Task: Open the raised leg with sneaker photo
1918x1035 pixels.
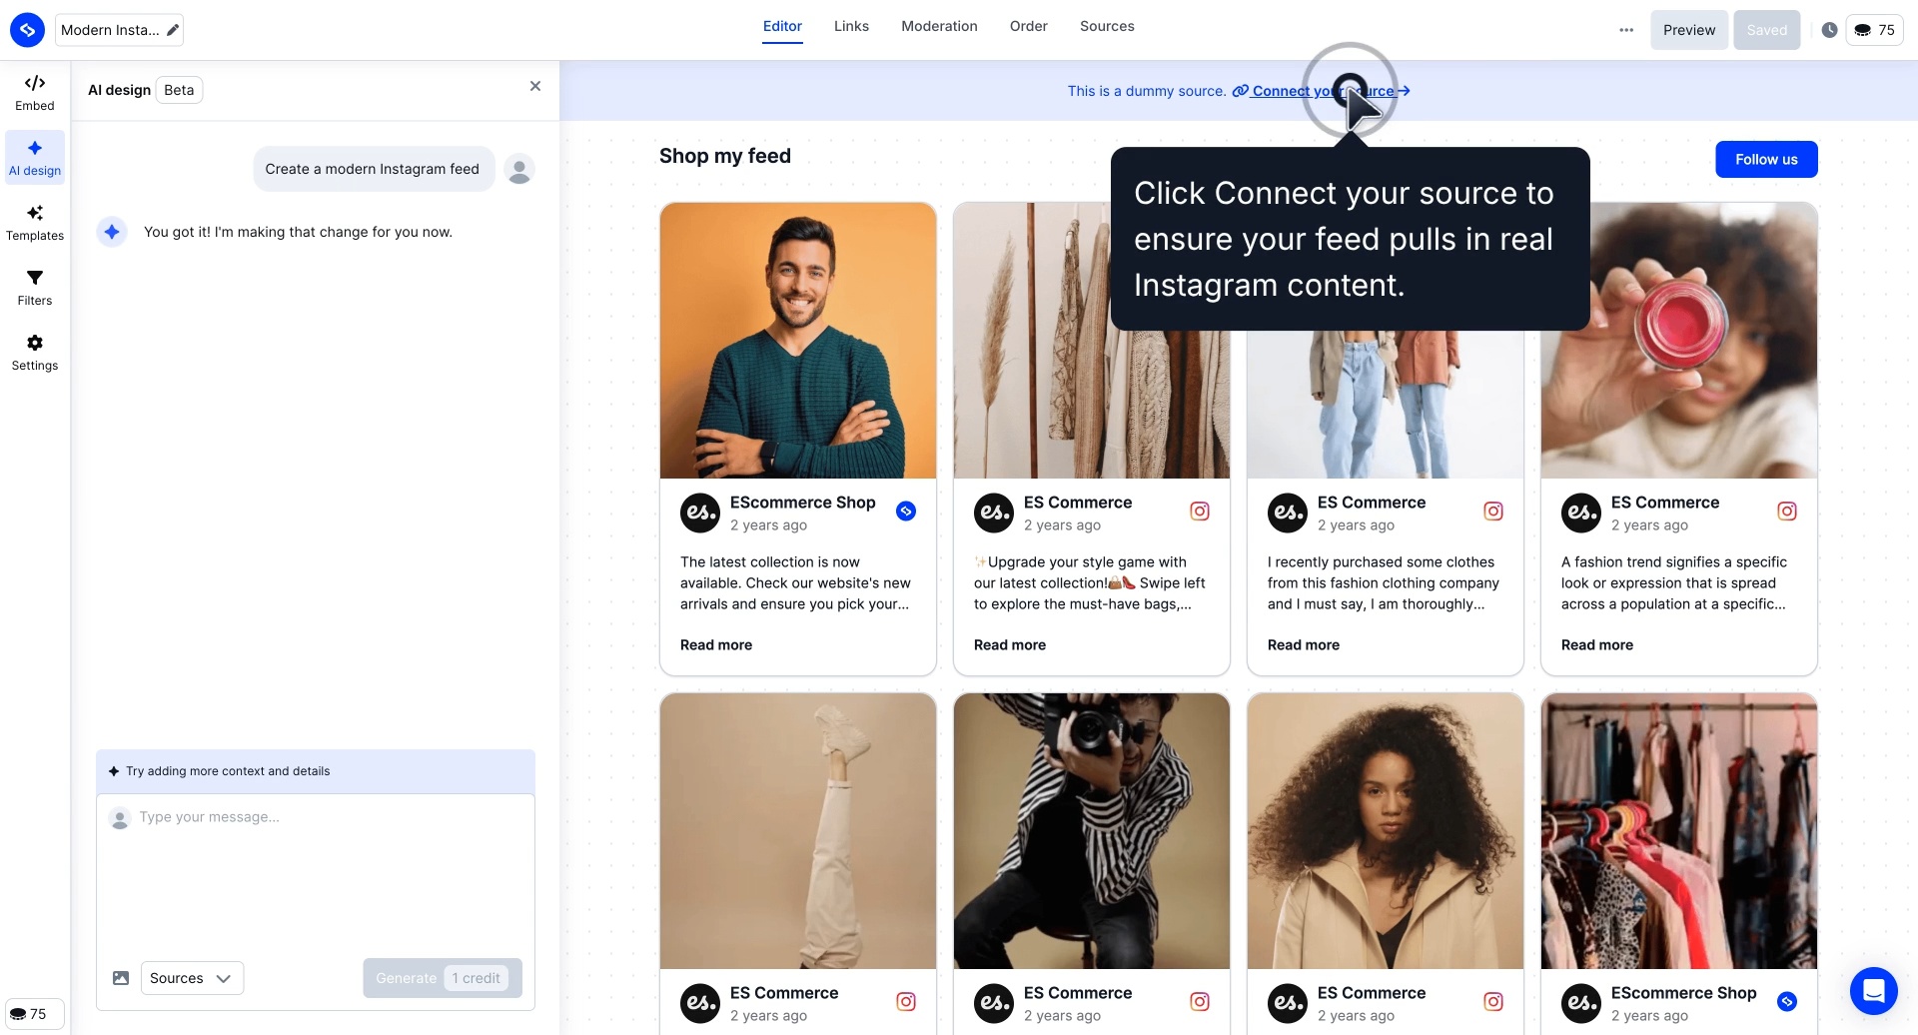Action: pos(798,831)
